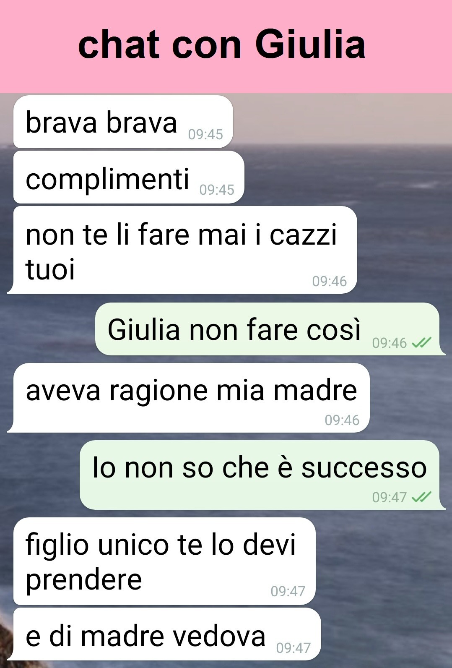Screen dimensions: 452x668
Task: Tap the 09:47 timestamp on 'e di madre vedova'
Action: (x=294, y=648)
